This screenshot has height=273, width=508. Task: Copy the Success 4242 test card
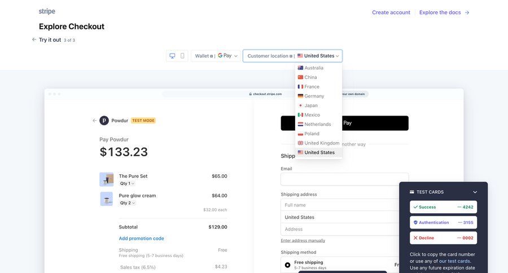[443, 207]
